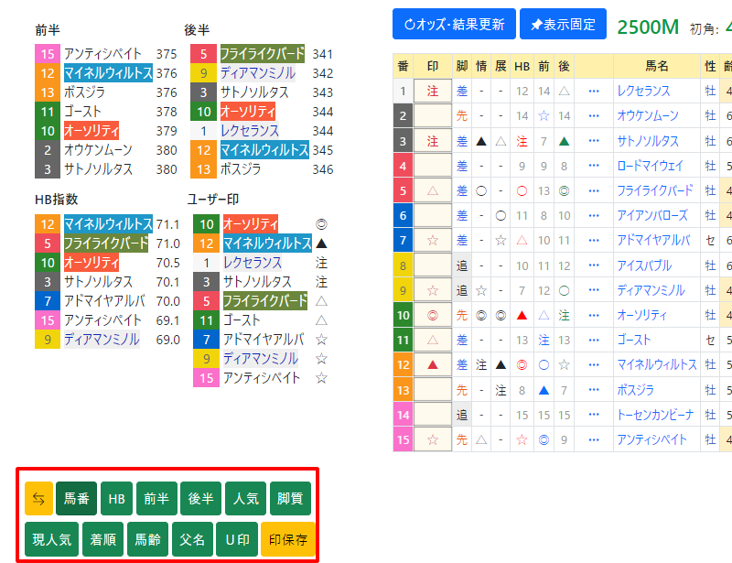Open mark cell for horse 10 オーソリティ

pyautogui.click(x=433, y=315)
